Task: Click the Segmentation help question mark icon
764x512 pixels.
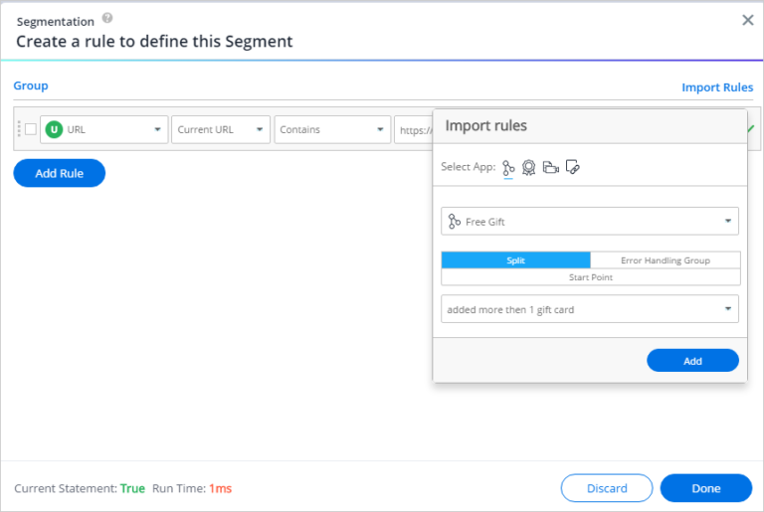Action: (107, 18)
